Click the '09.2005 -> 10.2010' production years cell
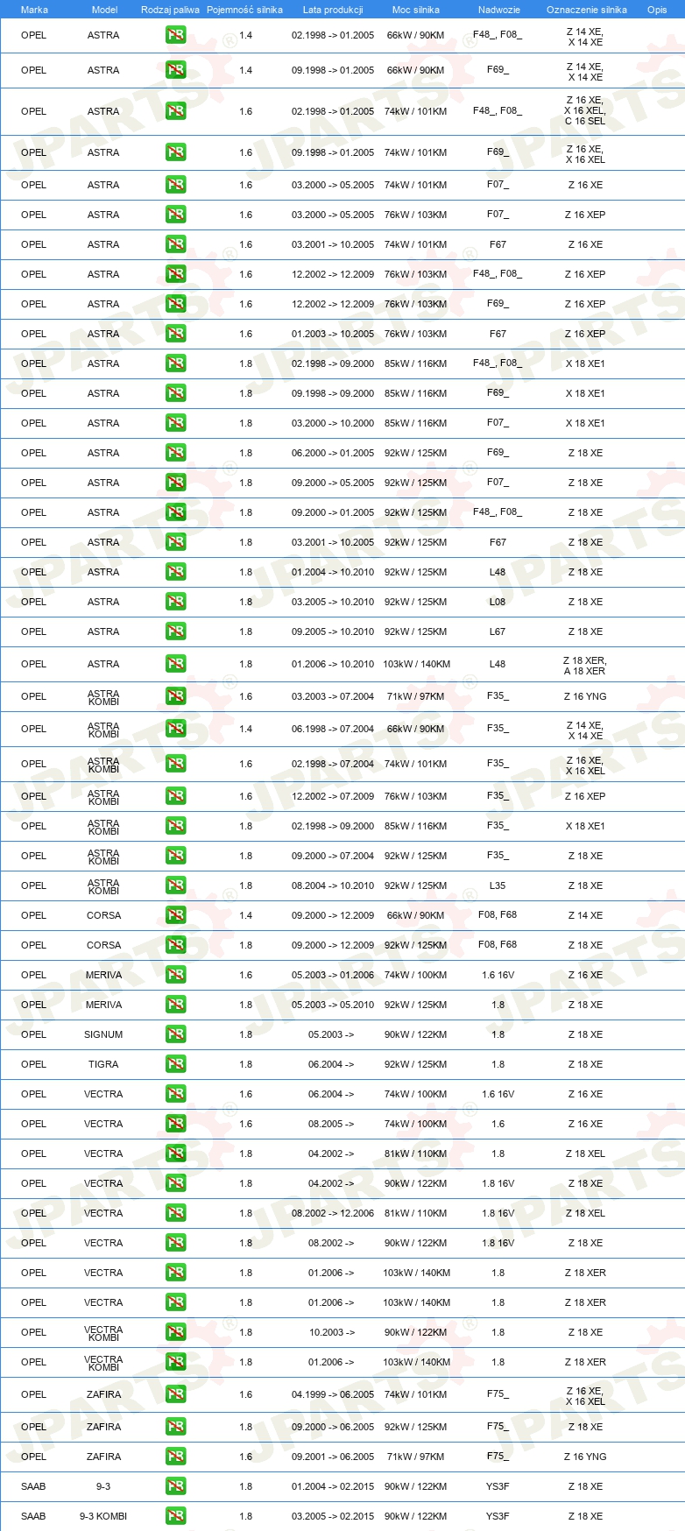The width and height of the screenshot is (685, 1531). (333, 631)
